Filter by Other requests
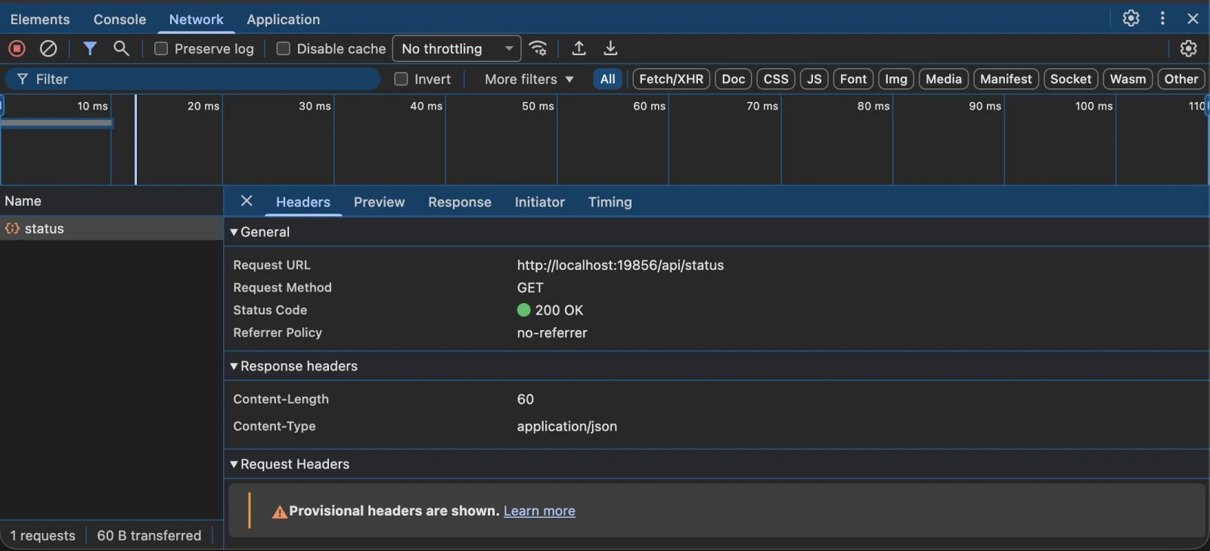The width and height of the screenshot is (1210, 551). pos(1181,79)
